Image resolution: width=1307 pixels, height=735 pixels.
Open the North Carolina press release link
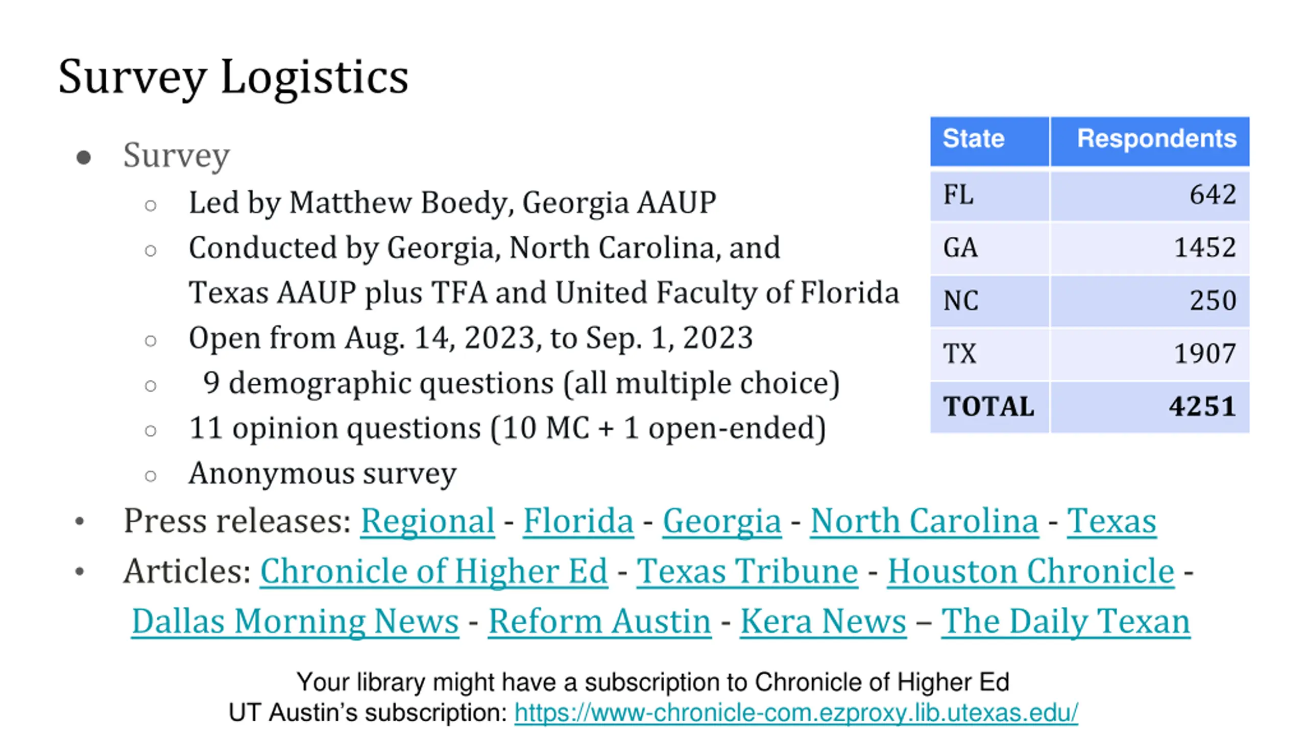coord(924,521)
